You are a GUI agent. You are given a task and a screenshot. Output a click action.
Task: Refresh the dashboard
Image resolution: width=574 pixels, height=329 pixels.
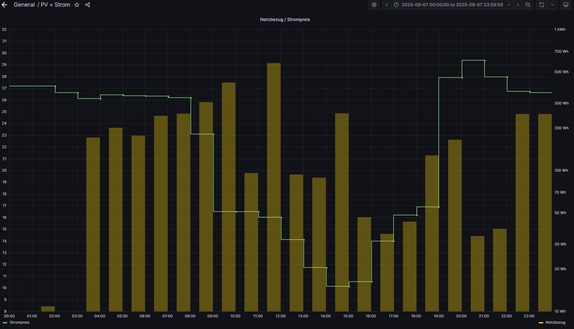[541, 5]
